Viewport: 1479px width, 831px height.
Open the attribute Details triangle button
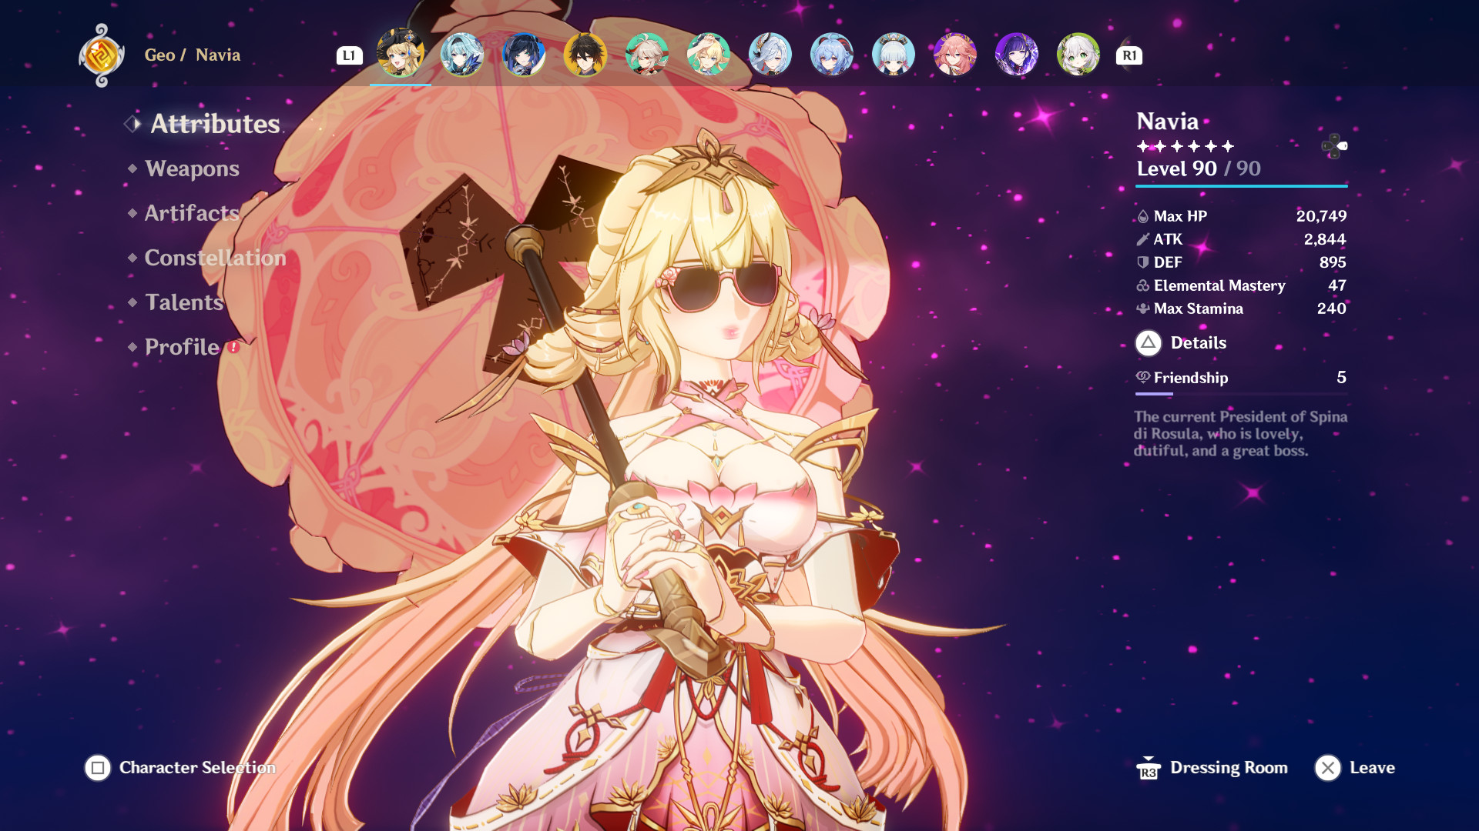click(1148, 343)
